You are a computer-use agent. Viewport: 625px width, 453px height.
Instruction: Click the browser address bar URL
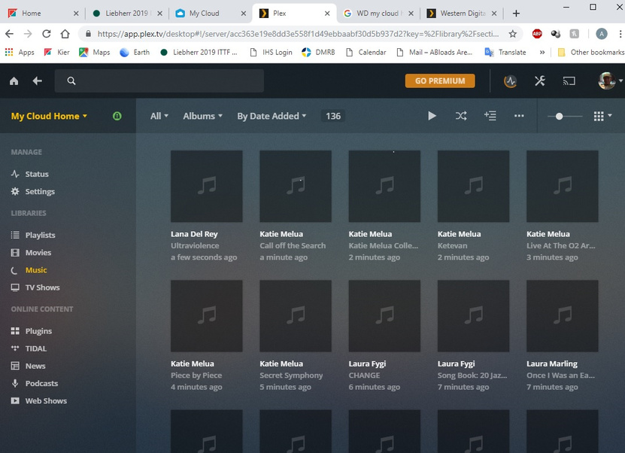point(298,34)
